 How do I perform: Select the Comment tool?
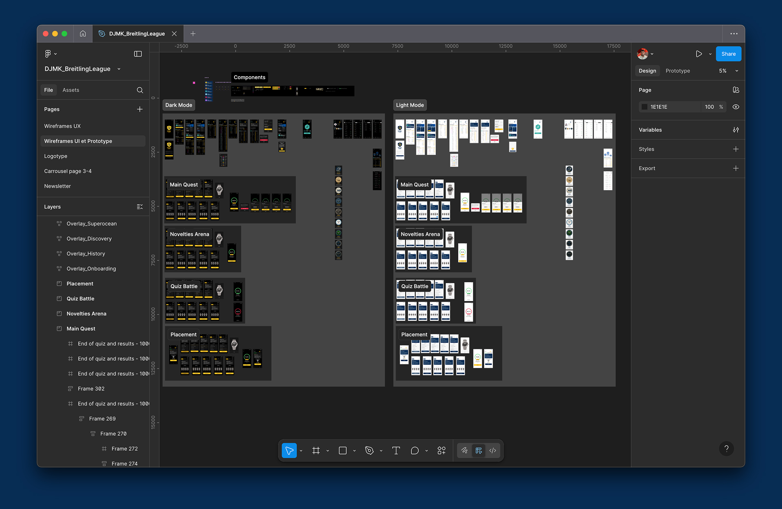pyautogui.click(x=415, y=450)
